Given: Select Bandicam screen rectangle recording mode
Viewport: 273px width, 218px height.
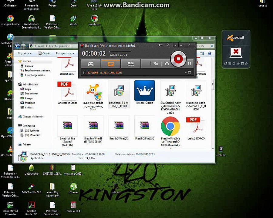Looking at the screenshot, I should point(111,64).
